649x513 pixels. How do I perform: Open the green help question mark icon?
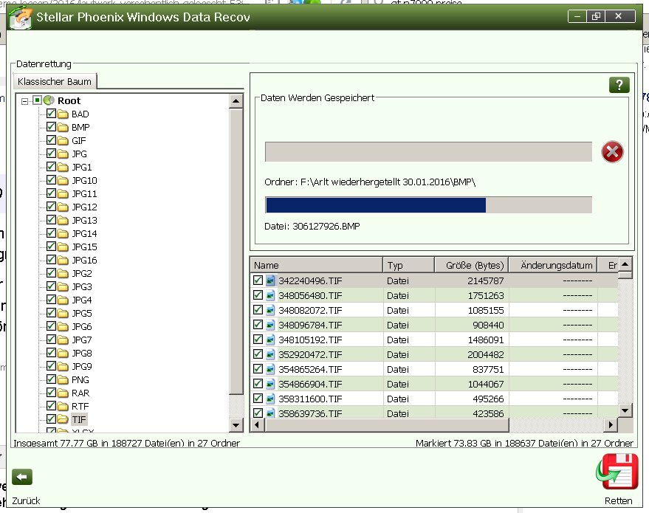coord(619,85)
